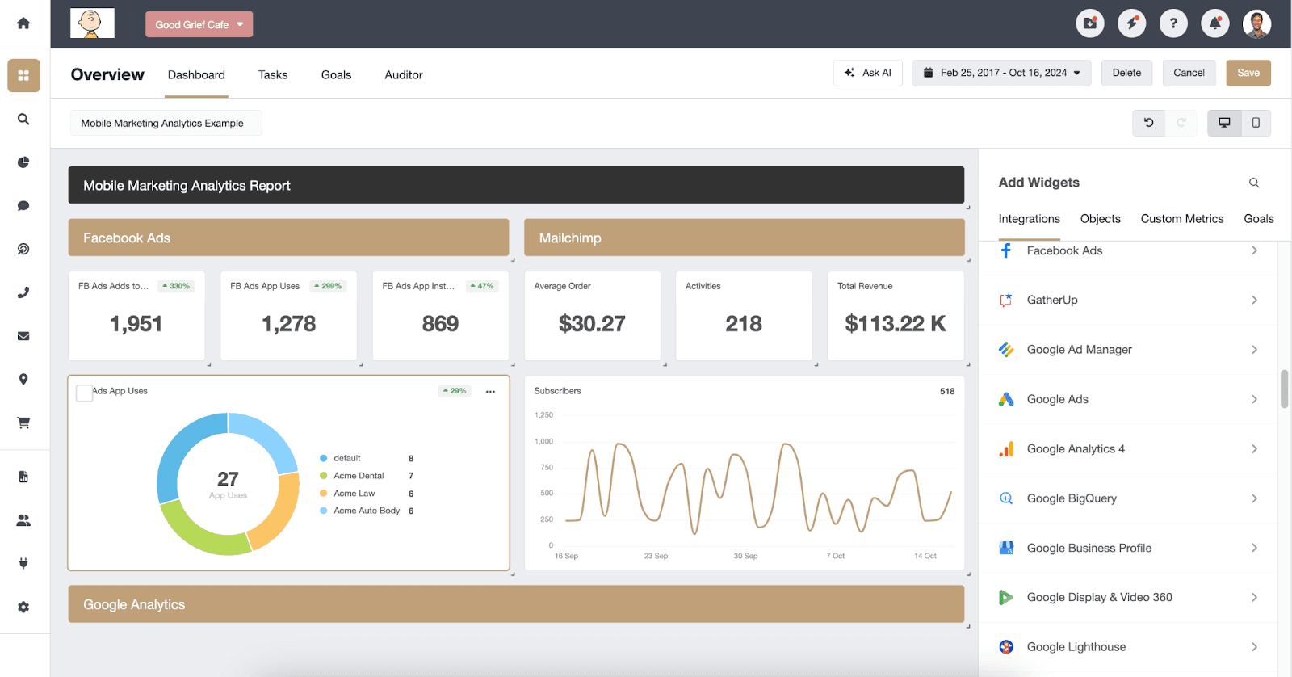
Task: Select the Google Analytics section header
Action: [516, 604]
